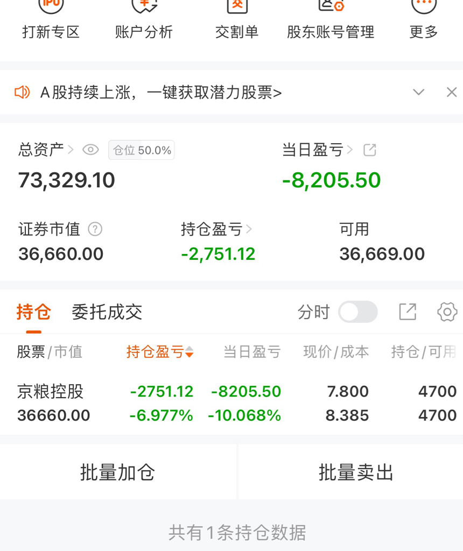Viewport: 463px width, 551px height.
Task: Open 总资产 details arrow
Action: coord(71,150)
